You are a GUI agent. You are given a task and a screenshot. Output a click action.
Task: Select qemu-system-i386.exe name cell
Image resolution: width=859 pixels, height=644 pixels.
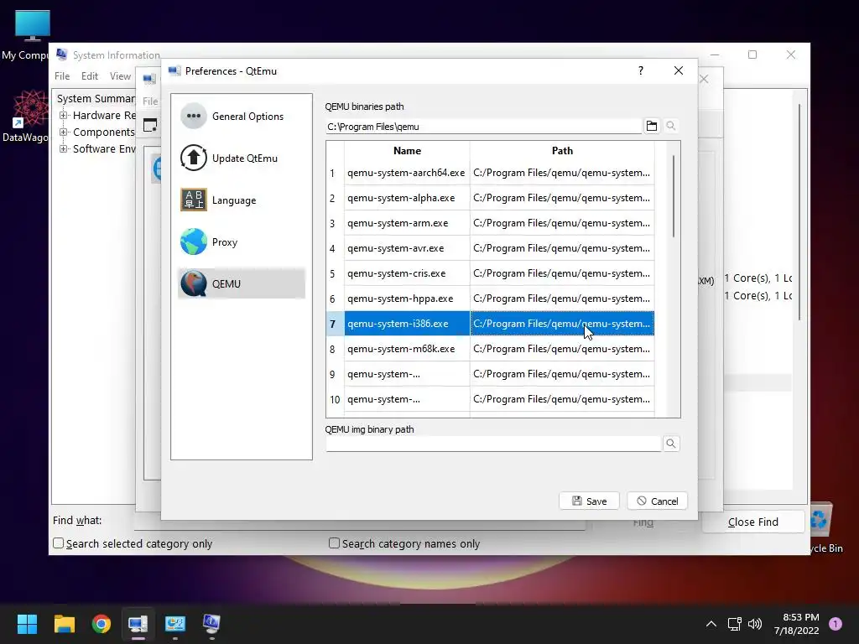[x=407, y=324]
